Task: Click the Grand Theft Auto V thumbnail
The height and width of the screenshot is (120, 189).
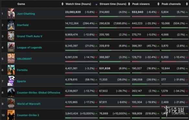Action: (11, 36)
